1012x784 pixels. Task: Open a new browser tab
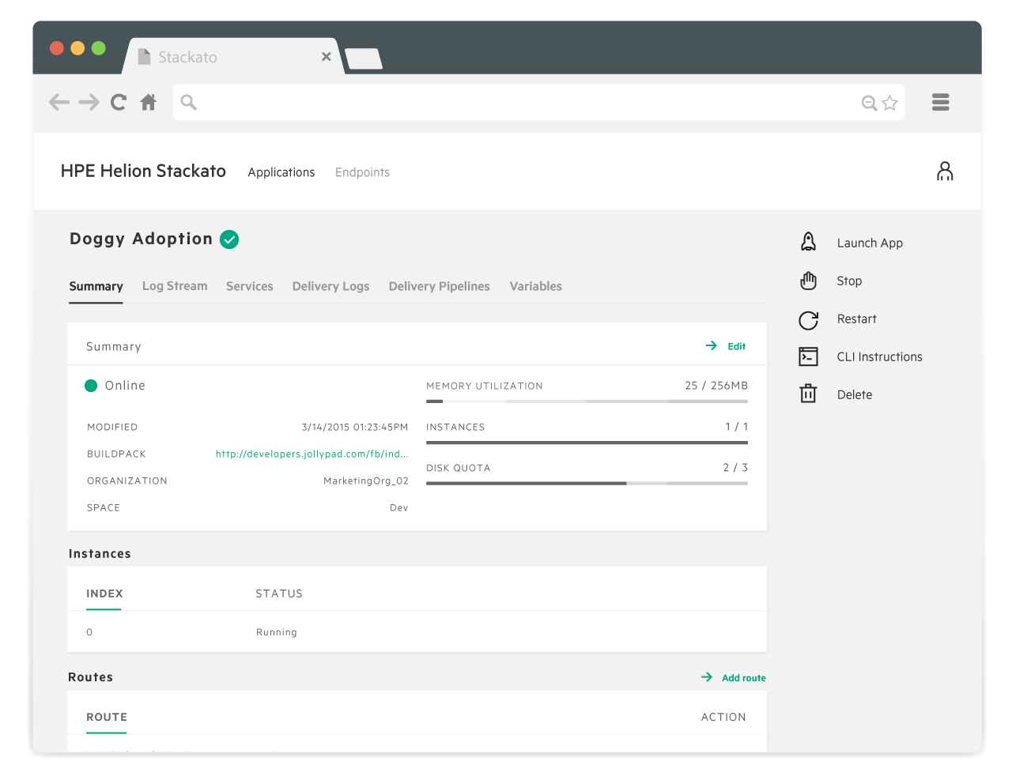click(x=364, y=59)
